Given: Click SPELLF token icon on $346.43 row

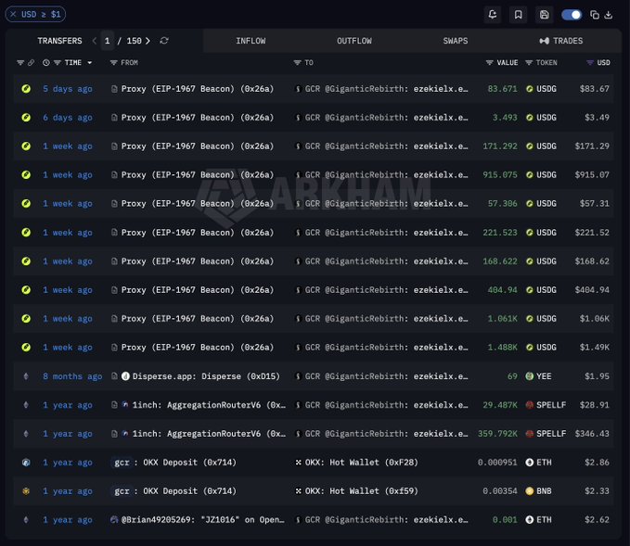Looking at the screenshot, I should 530,434.
